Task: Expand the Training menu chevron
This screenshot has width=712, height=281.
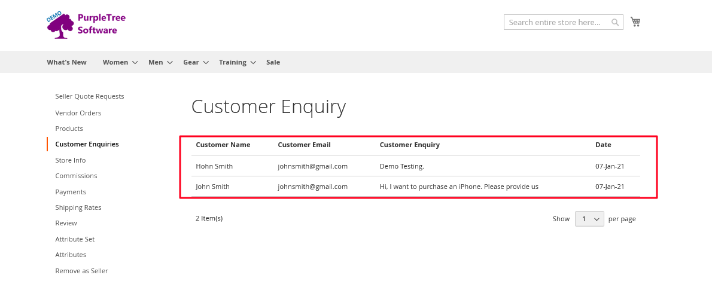Action: 253,63
